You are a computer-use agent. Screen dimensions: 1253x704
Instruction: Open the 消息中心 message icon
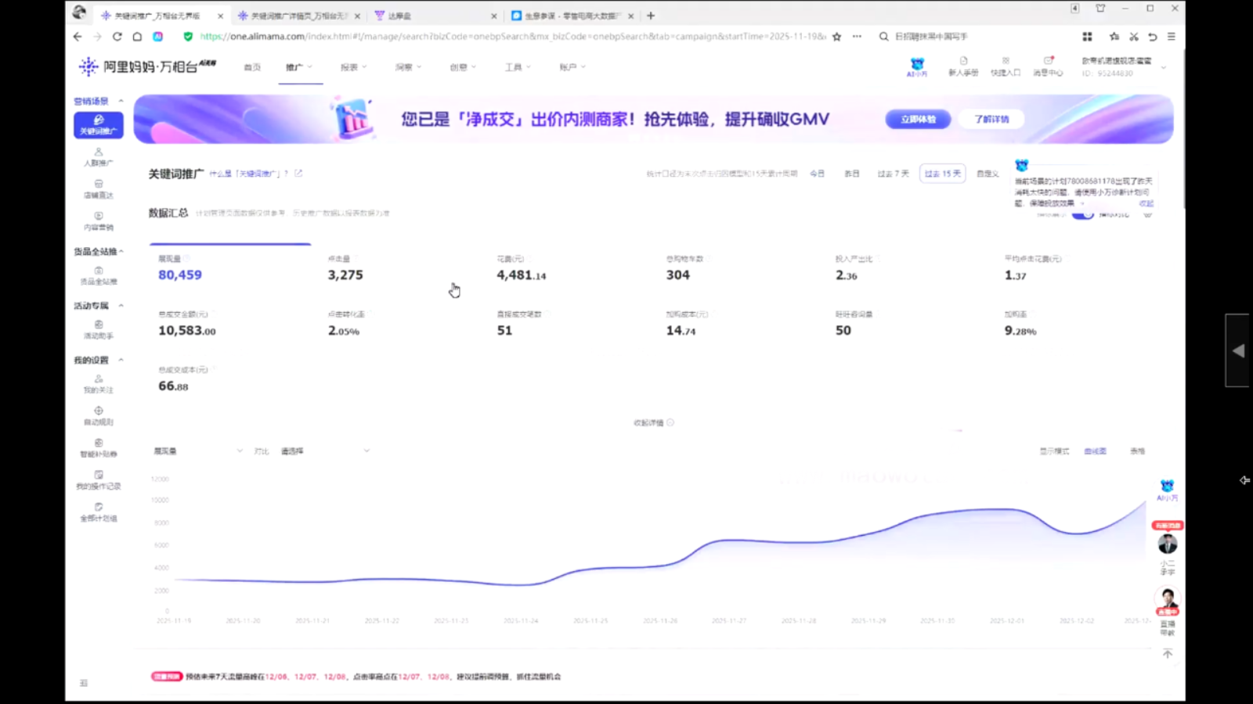(x=1048, y=66)
